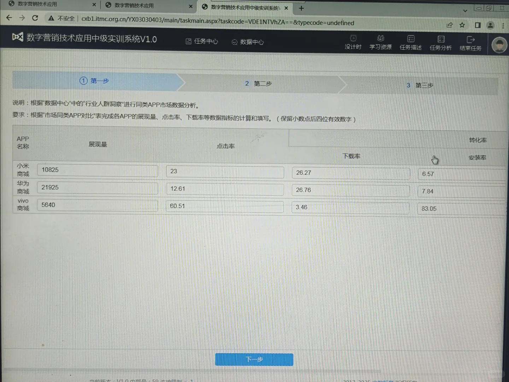
Task: Click the not-secure warning icon
Action: 51,18
